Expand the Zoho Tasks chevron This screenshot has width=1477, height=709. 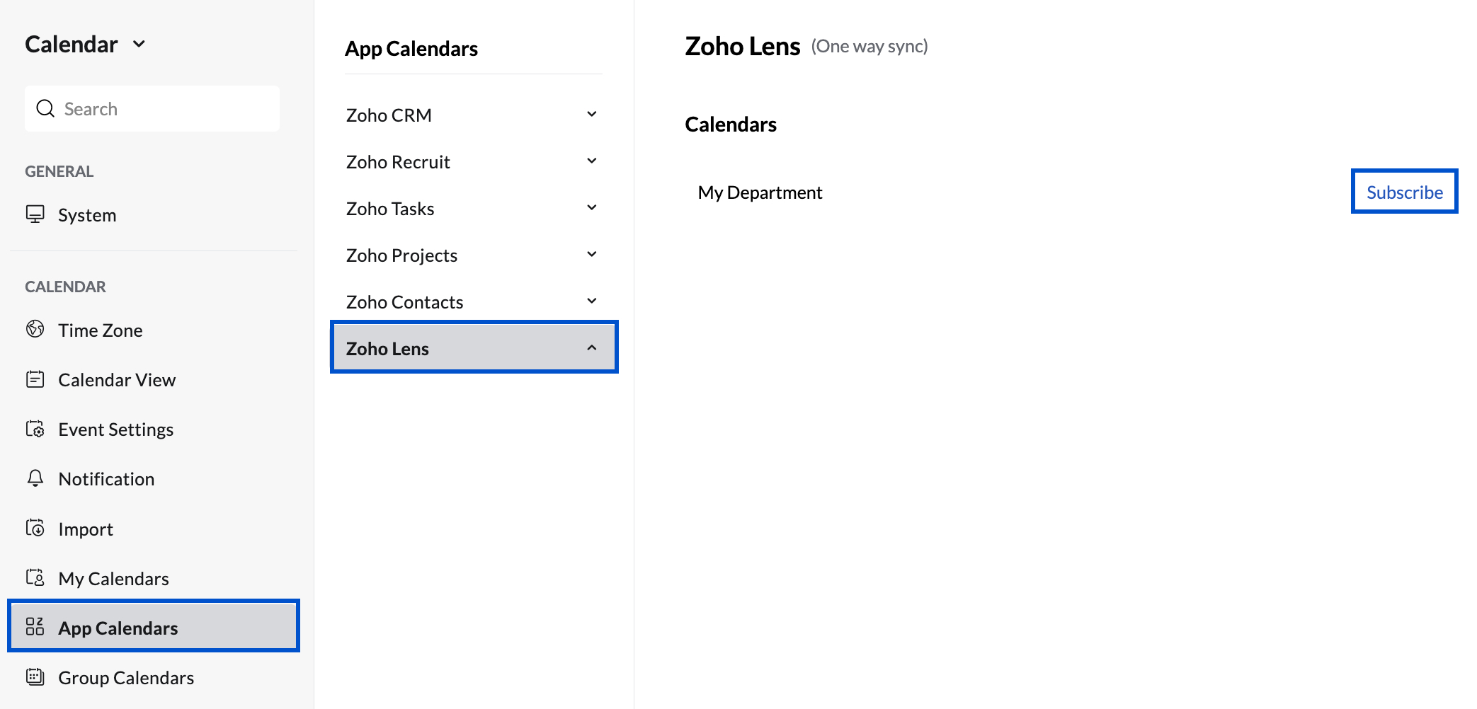click(x=592, y=208)
